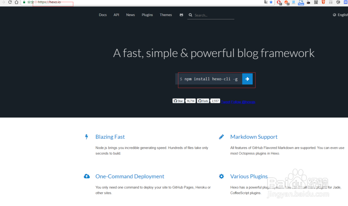Go to the browser home page icon
Screen dimensions: 348x206
pyautogui.click(x=16, y=2)
